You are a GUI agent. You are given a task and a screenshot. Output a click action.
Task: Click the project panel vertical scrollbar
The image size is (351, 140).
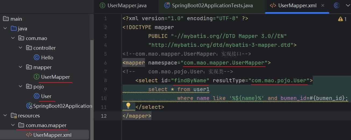(92, 81)
